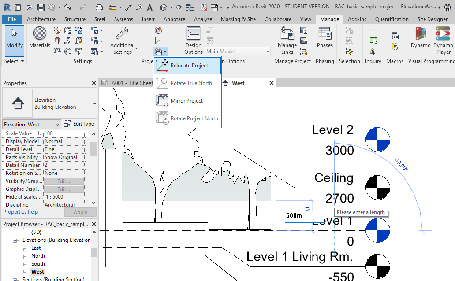Click the 500m length input field
This screenshot has width=455, height=281.
click(304, 217)
